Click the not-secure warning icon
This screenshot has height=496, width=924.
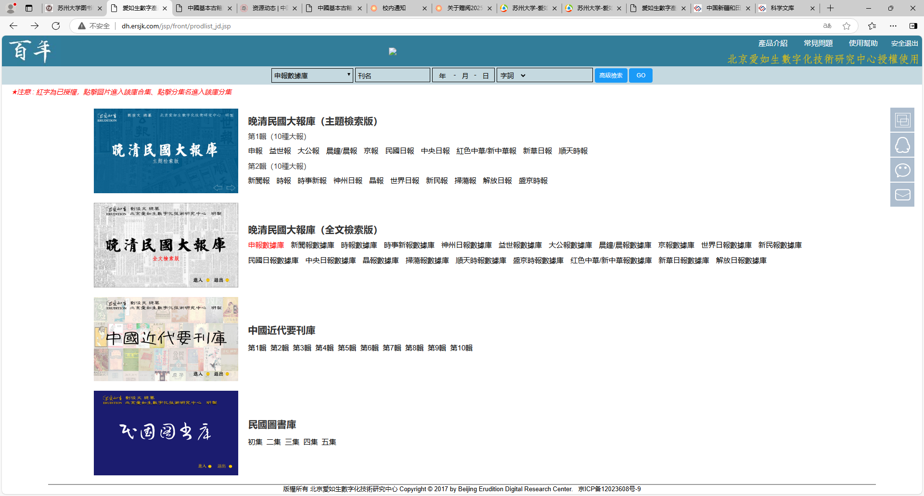click(82, 26)
